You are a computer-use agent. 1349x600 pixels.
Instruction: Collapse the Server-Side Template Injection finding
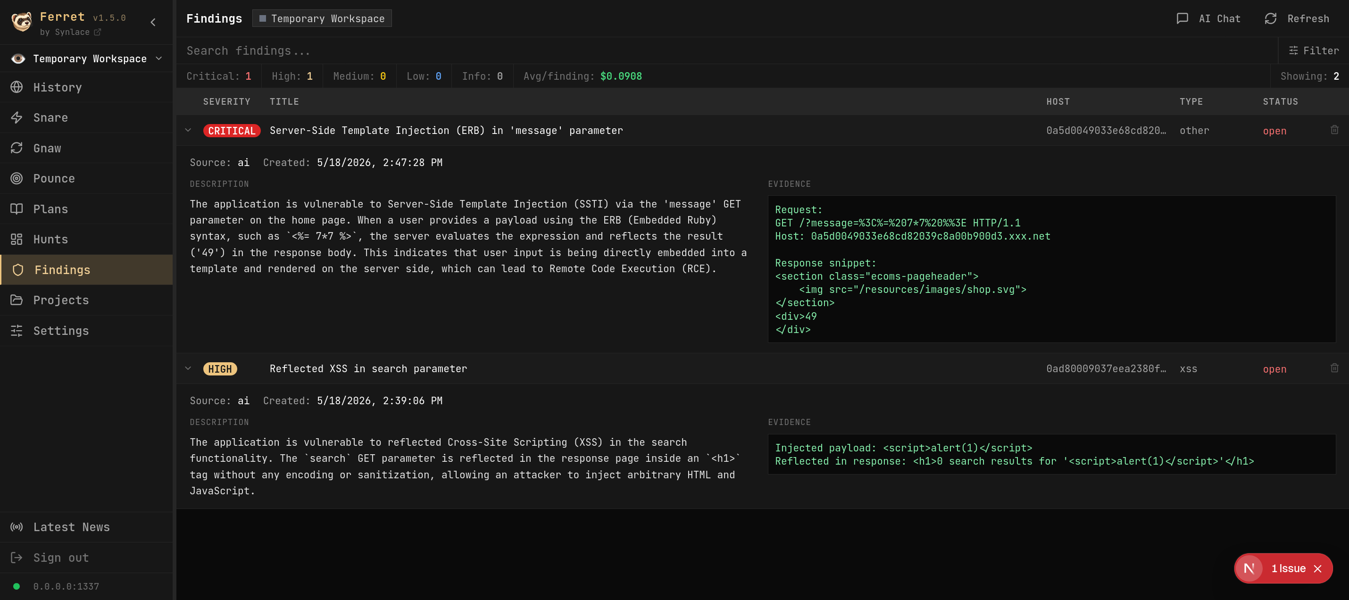pyautogui.click(x=188, y=130)
